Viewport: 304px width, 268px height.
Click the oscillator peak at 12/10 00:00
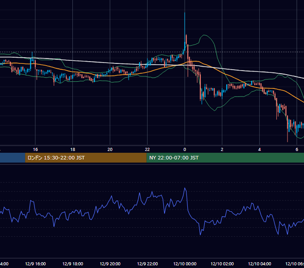(x=185, y=188)
